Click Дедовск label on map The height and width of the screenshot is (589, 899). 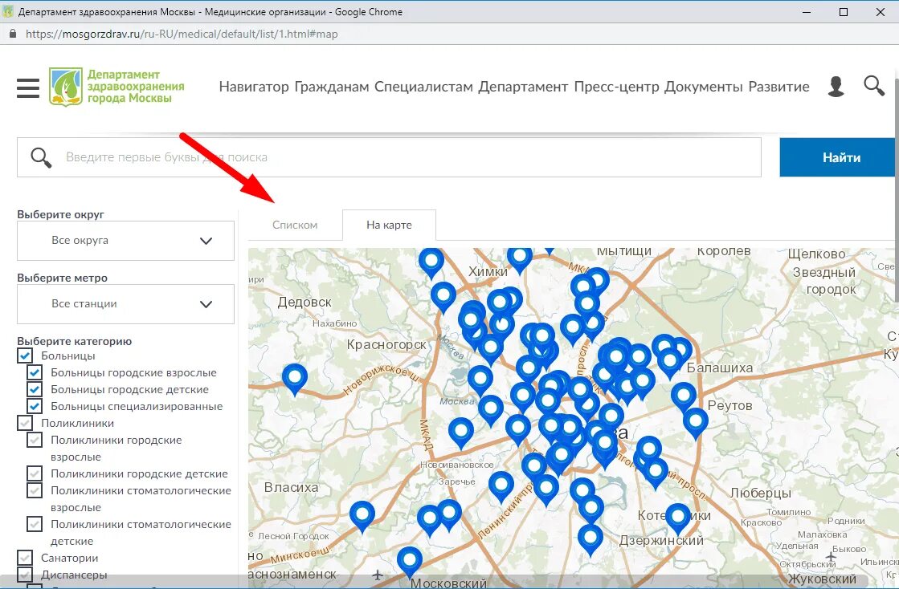(304, 303)
